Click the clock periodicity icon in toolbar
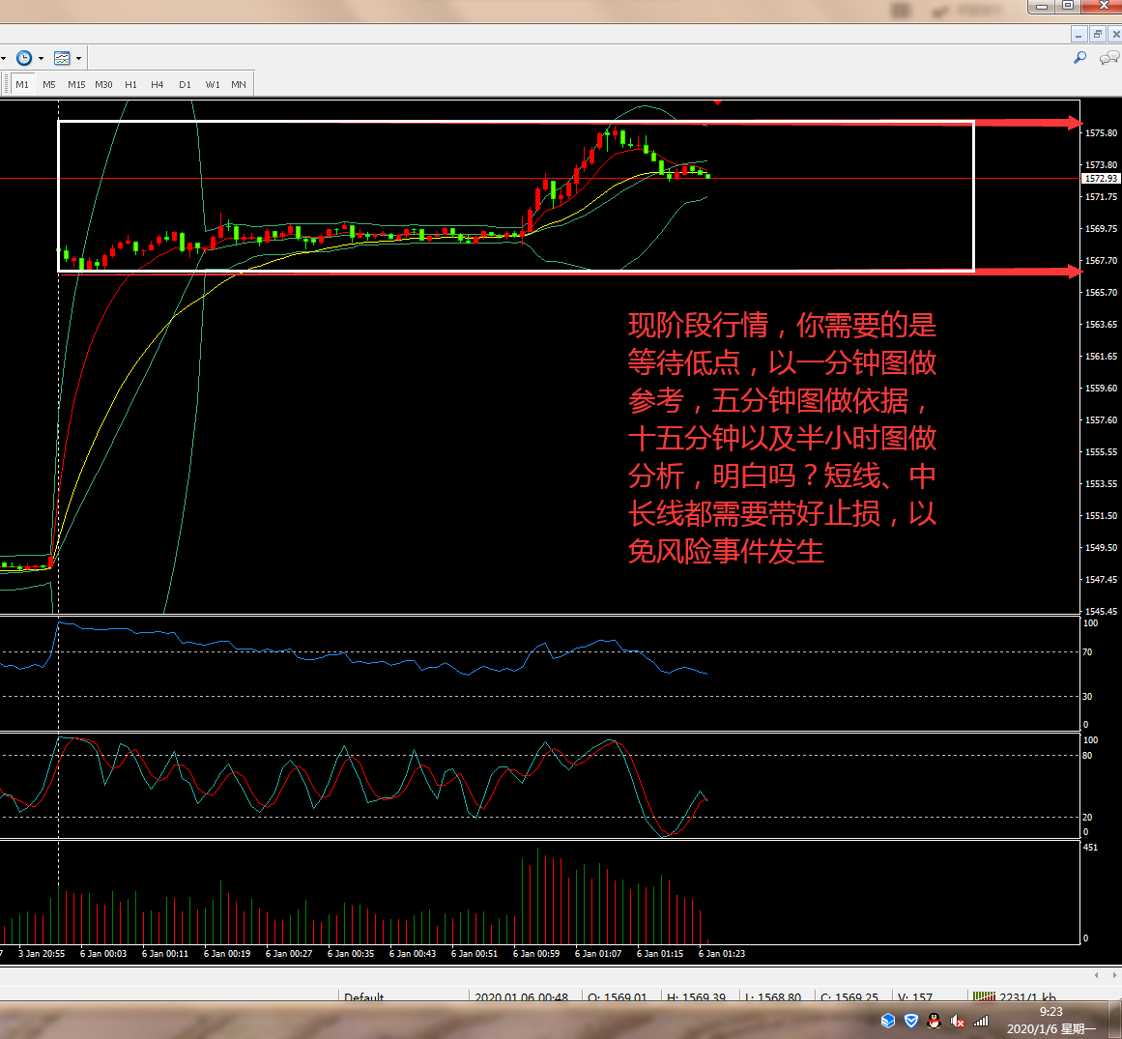The width and height of the screenshot is (1122, 1039). (x=24, y=58)
